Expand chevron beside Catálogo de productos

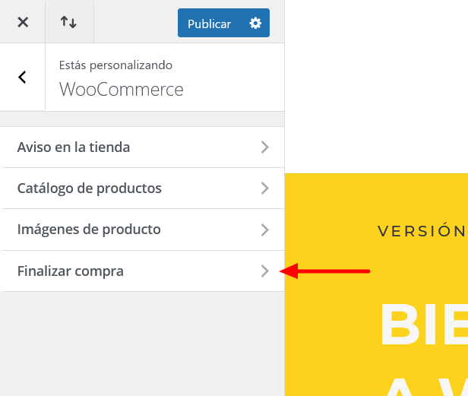tap(264, 188)
